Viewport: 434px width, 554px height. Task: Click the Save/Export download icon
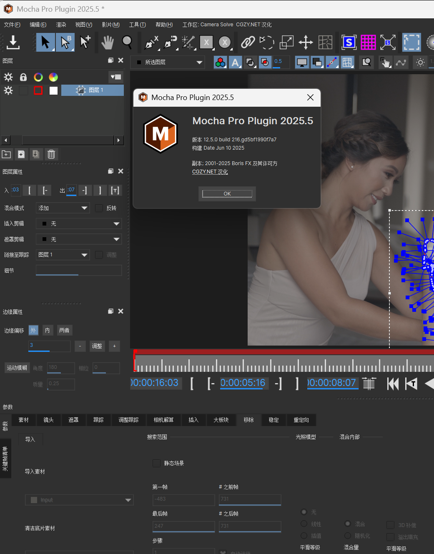13,42
